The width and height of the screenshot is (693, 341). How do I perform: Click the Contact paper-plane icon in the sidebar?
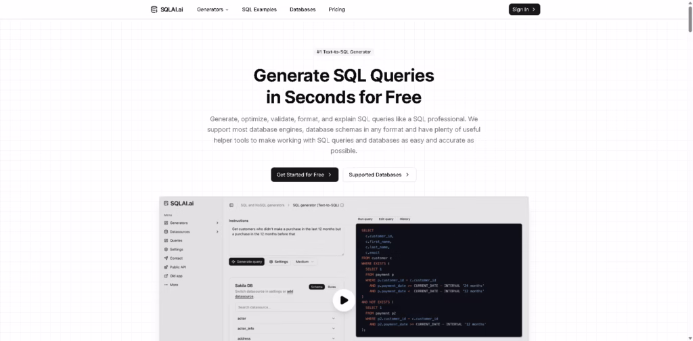coord(166,258)
